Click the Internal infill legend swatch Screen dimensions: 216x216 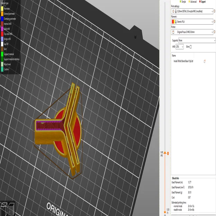pos(2,24)
